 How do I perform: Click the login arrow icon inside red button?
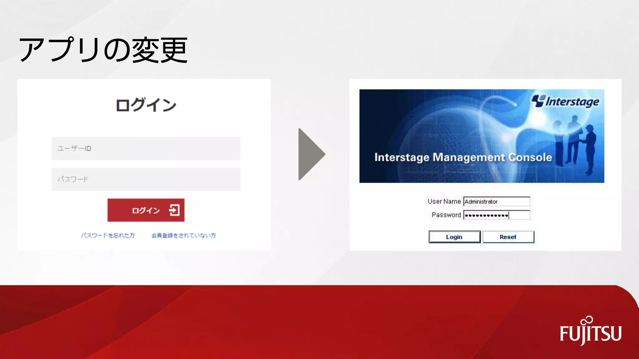[174, 210]
